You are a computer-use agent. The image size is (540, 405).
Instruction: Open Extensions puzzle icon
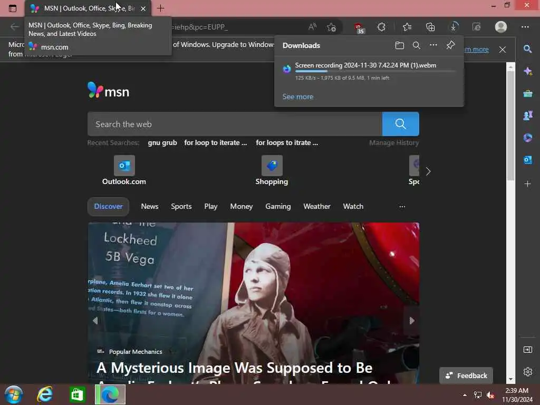[x=382, y=27]
